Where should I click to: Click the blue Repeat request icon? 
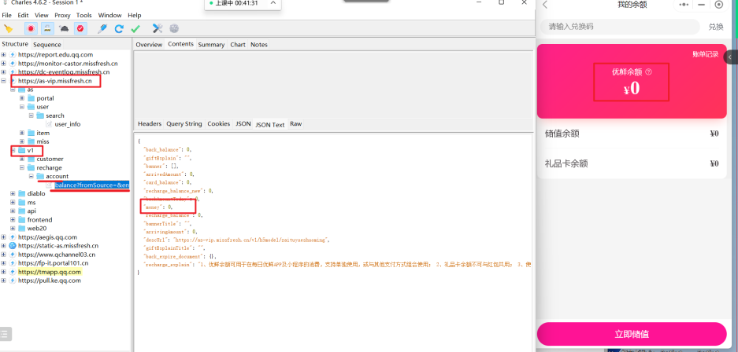pos(119,28)
